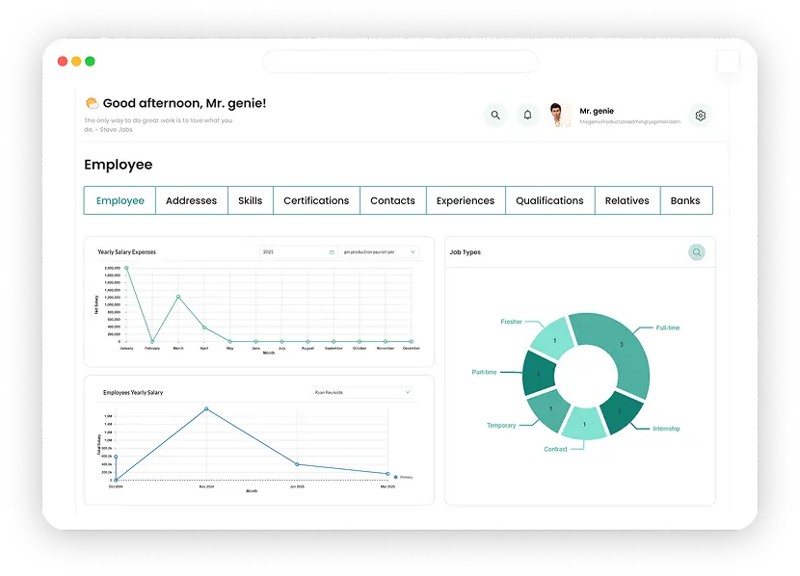Go to the Qualifications tab

pos(549,200)
